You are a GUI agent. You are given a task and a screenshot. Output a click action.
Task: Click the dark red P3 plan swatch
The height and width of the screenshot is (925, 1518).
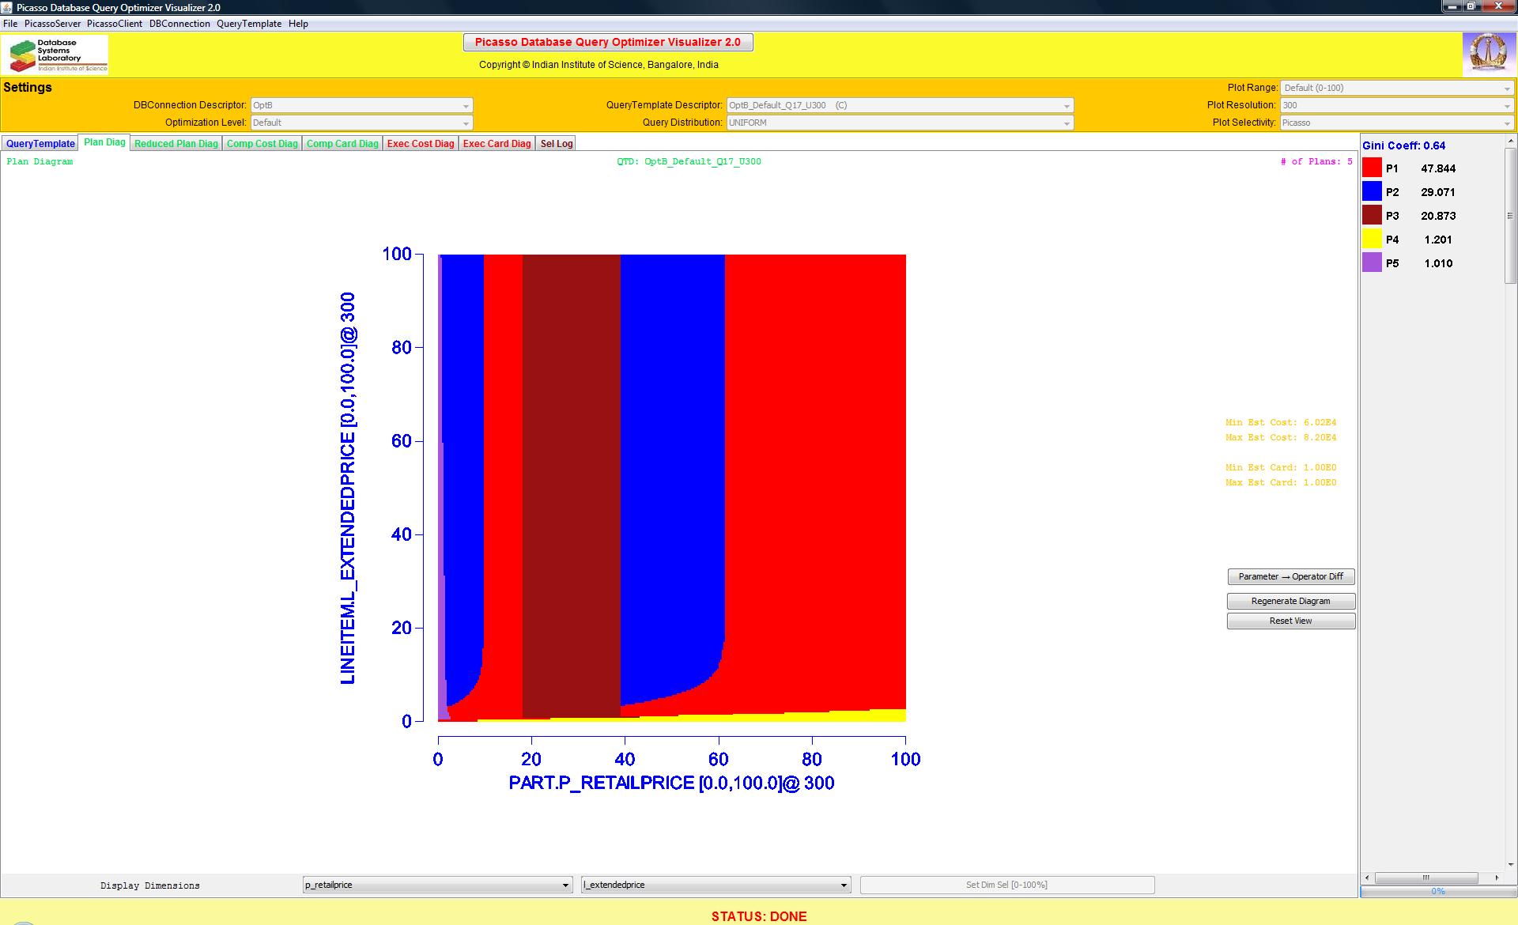pyautogui.click(x=1372, y=215)
